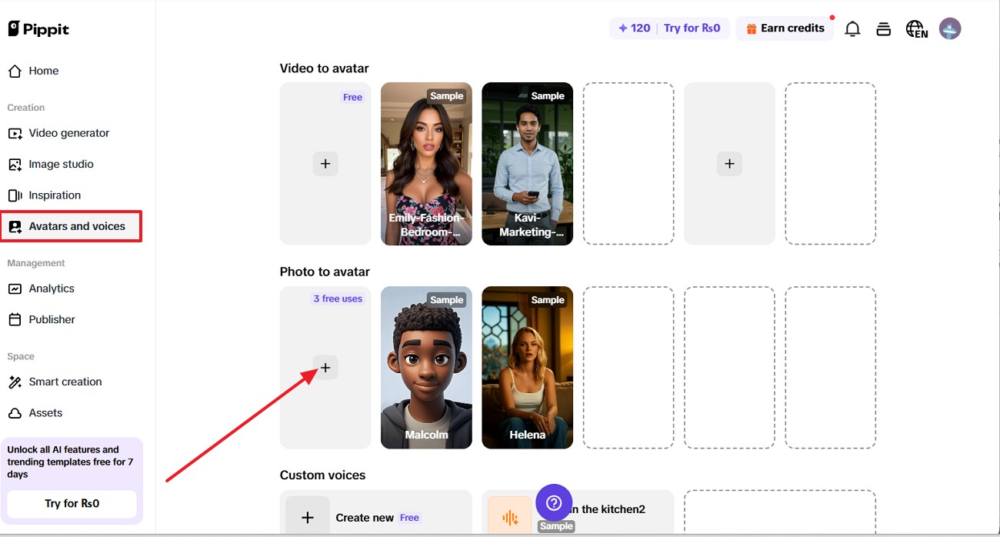The height and width of the screenshot is (537, 1000).
Task: Select the Kavi-Marketing sample avatar
Action: 527,164
